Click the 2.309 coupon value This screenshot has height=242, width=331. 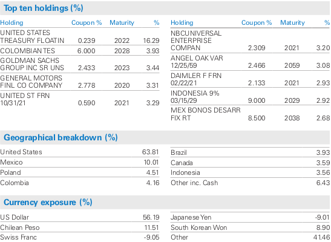point(257,48)
